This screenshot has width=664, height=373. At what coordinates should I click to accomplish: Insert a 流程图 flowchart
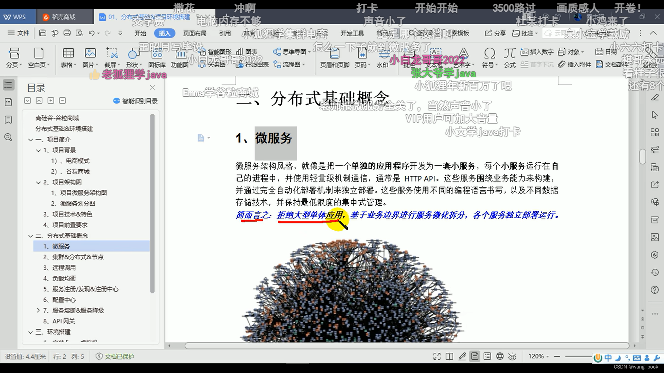[x=290, y=65]
